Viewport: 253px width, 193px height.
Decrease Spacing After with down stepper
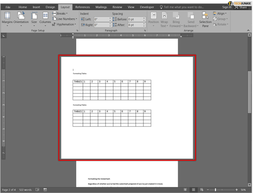tap(144, 26)
